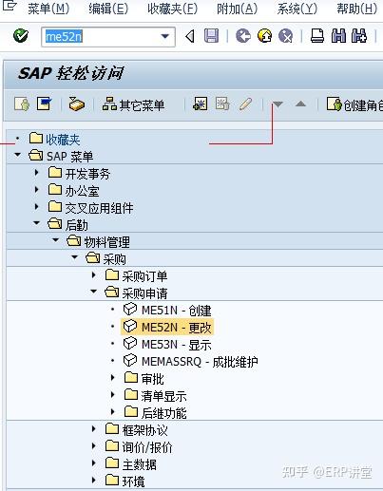Click the SAP menu toolbar icon
This screenshot has height=491, width=383.
[x=44, y=104]
